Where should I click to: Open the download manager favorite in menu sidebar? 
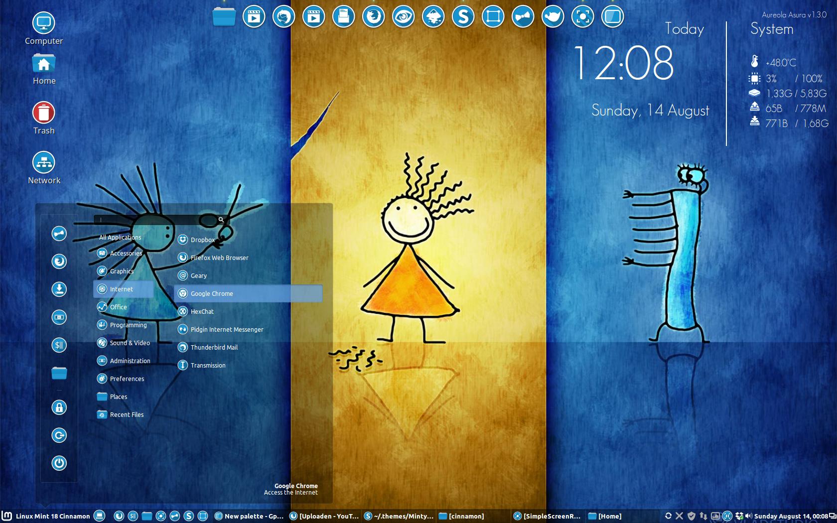click(x=59, y=289)
